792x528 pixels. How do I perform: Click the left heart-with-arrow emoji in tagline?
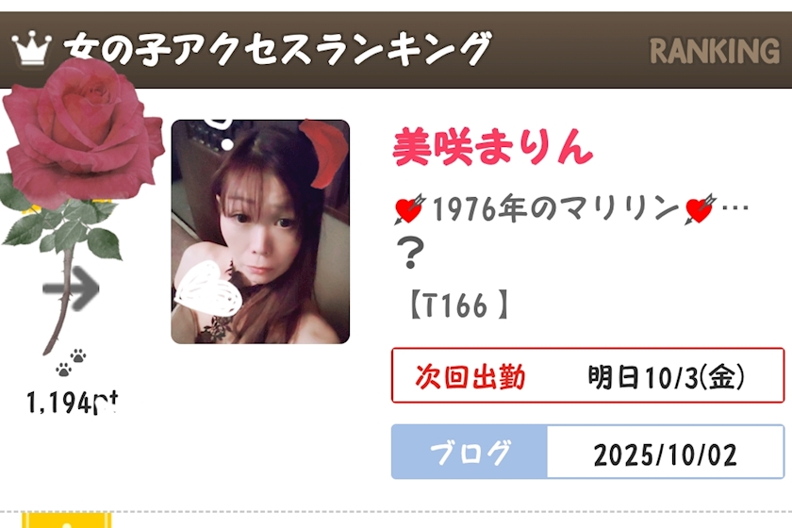409,209
